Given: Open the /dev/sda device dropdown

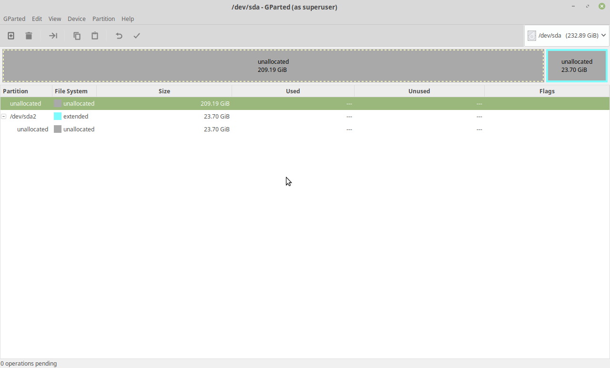Looking at the screenshot, I should pos(603,35).
